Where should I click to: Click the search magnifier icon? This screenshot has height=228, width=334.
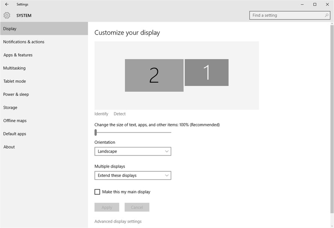326,15
